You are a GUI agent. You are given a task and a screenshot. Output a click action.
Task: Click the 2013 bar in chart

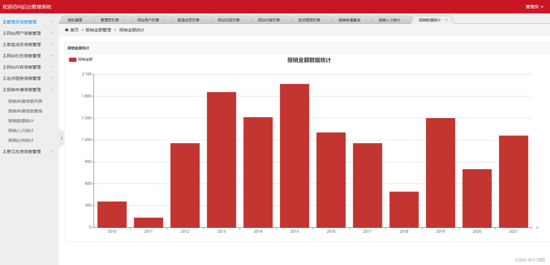[222, 160]
